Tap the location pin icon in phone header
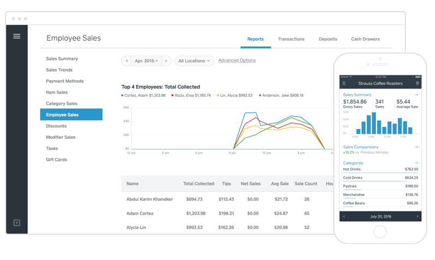 (418, 84)
